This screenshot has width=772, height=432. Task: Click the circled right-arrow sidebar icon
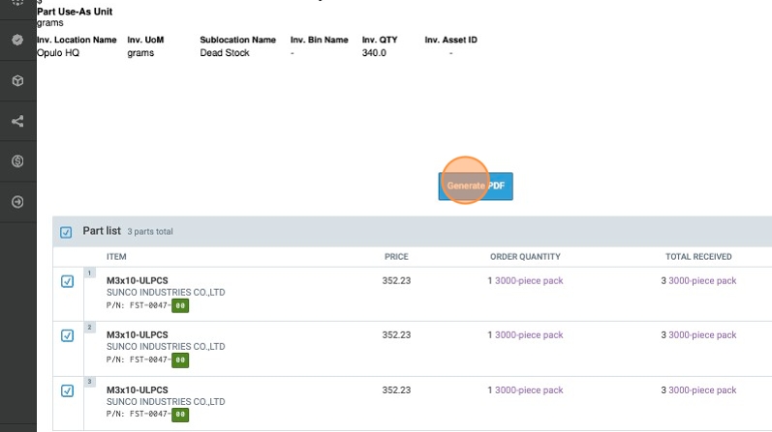(x=17, y=202)
